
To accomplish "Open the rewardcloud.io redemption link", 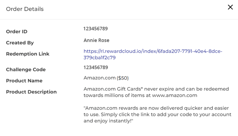I will click(153, 54).
